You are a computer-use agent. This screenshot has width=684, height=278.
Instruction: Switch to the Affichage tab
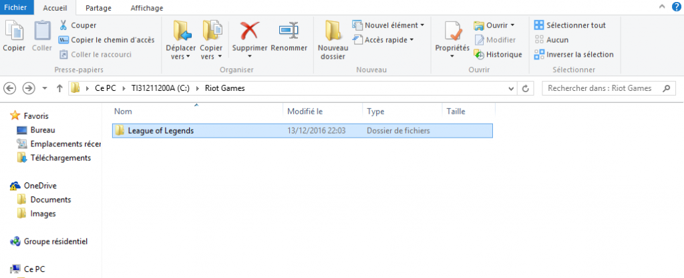pyautogui.click(x=147, y=8)
